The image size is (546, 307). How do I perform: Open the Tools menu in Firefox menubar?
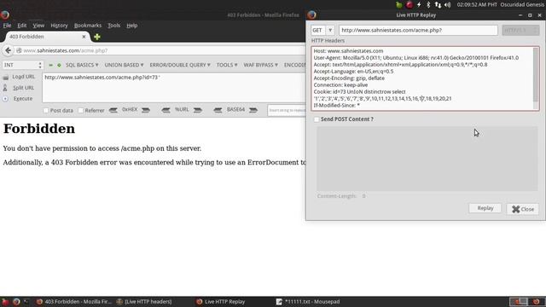[x=113, y=26]
